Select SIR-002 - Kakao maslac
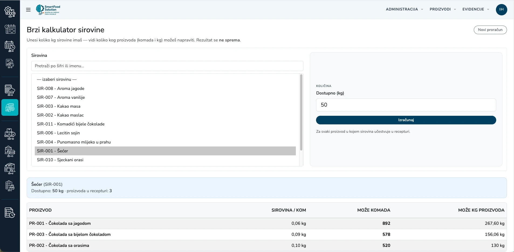This screenshot has width=514, height=252. click(165, 115)
